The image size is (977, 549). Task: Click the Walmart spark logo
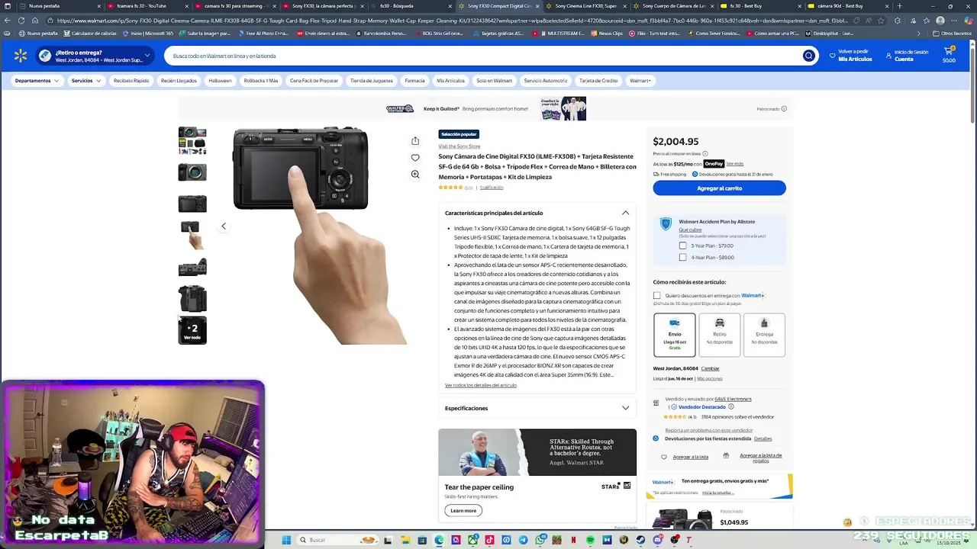[20, 56]
